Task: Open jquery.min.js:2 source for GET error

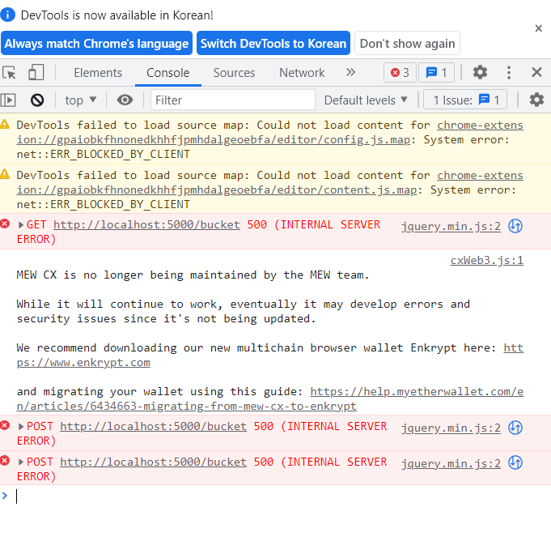Action: coord(451,226)
